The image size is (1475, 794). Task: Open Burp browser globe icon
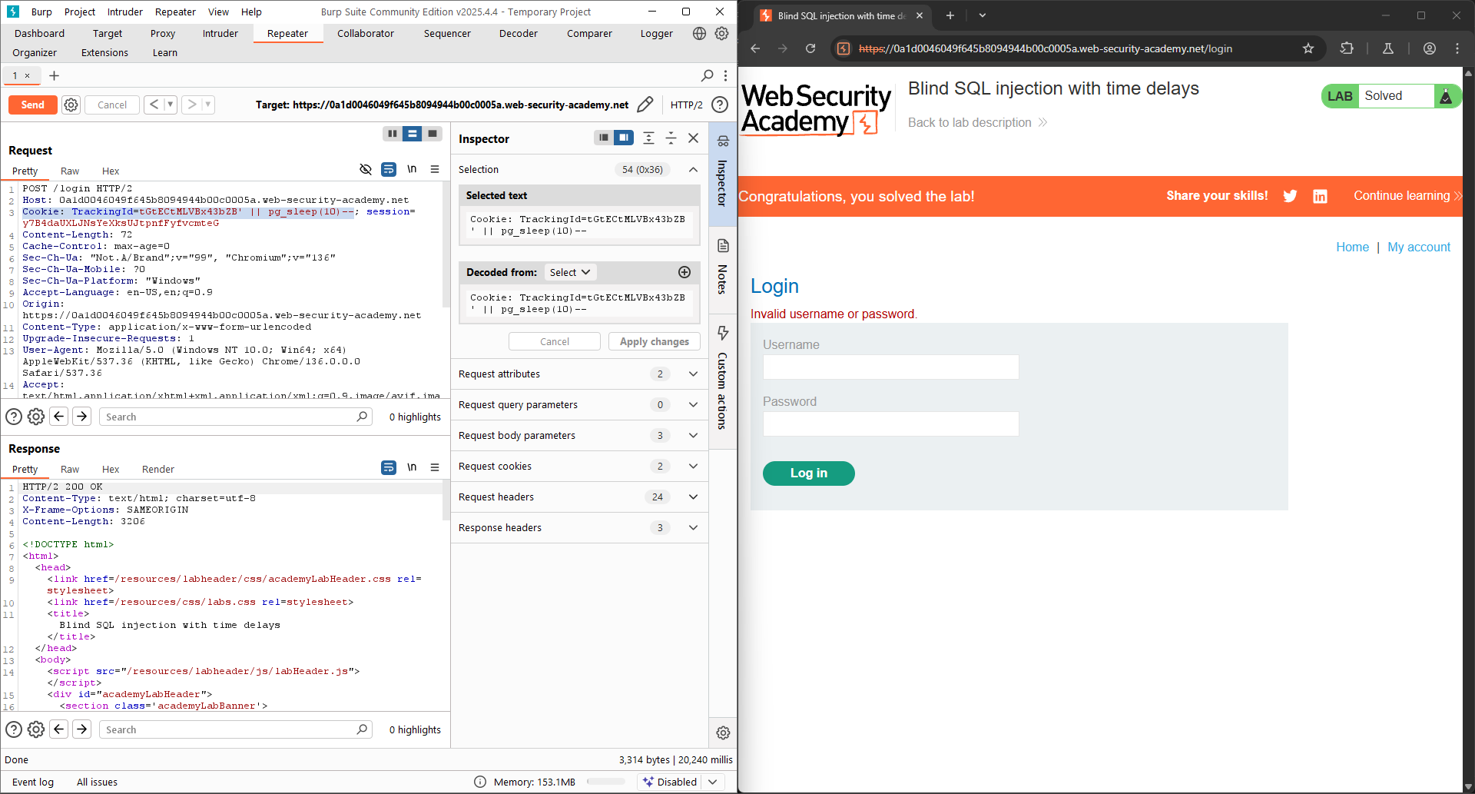(x=699, y=33)
